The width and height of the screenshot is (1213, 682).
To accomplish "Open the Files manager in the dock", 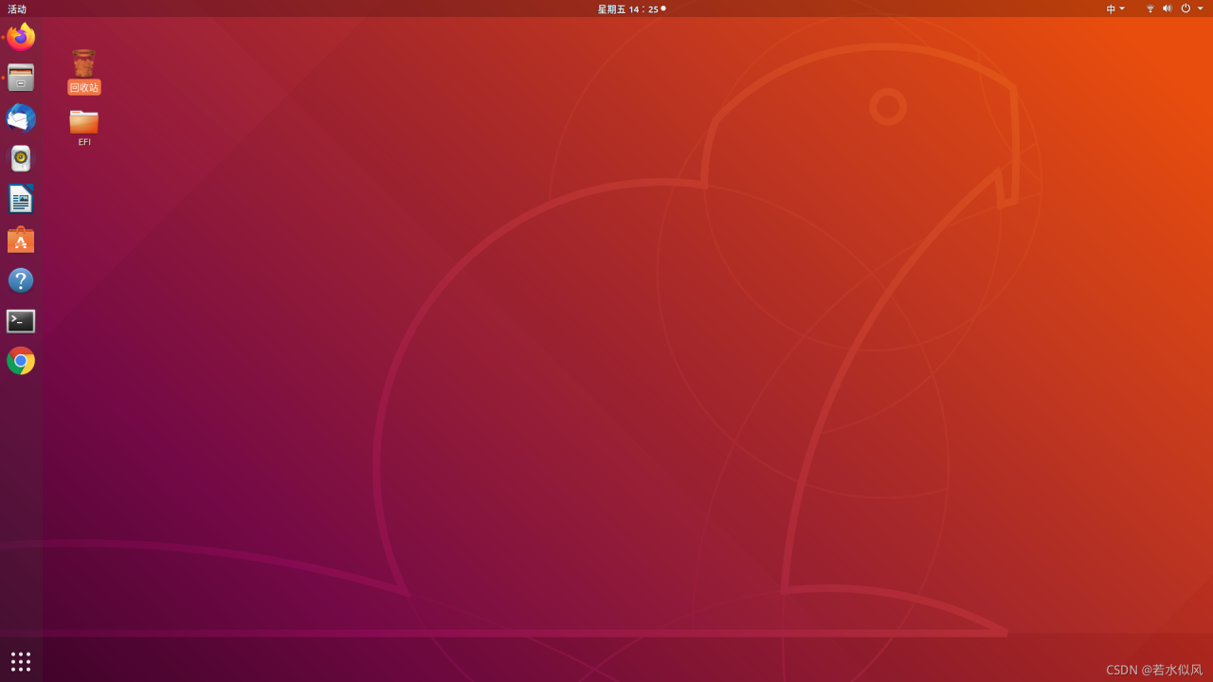I will (21, 78).
